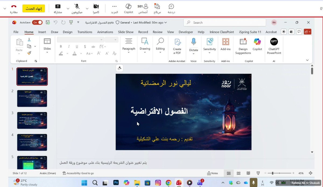The width and height of the screenshot is (323, 187).
Task: Open the font name combo box
Action: coord(80,40)
